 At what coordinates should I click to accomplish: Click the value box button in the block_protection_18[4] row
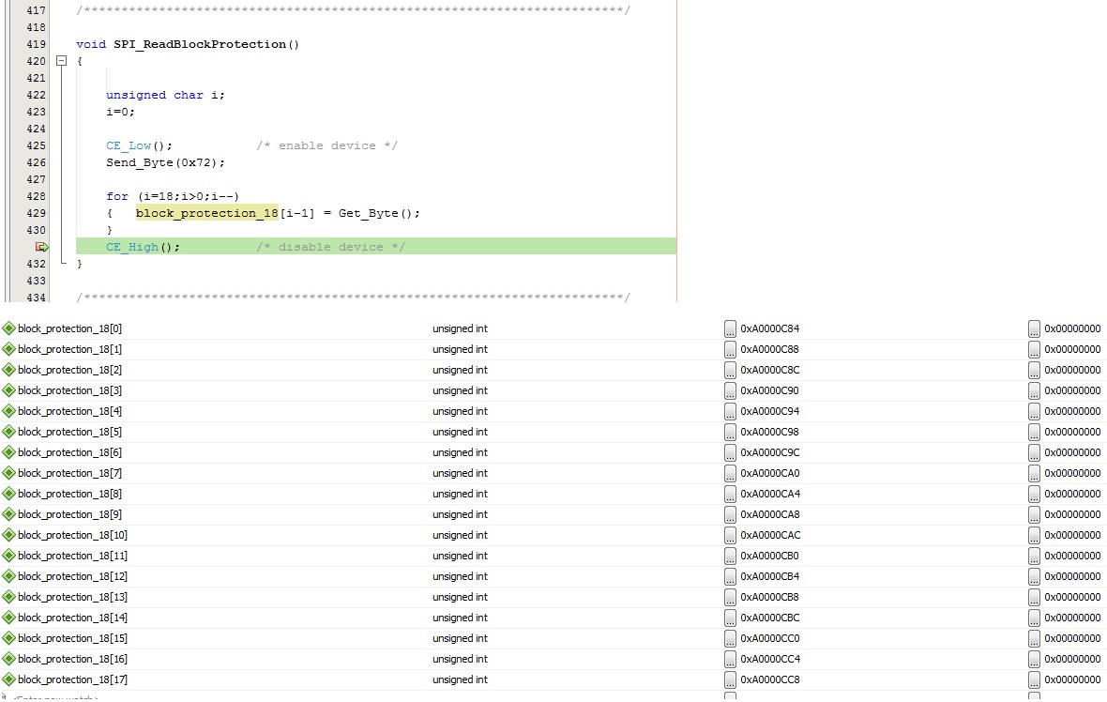[x=1034, y=411]
